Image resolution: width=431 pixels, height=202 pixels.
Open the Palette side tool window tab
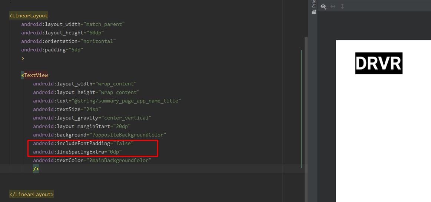tap(314, 7)
